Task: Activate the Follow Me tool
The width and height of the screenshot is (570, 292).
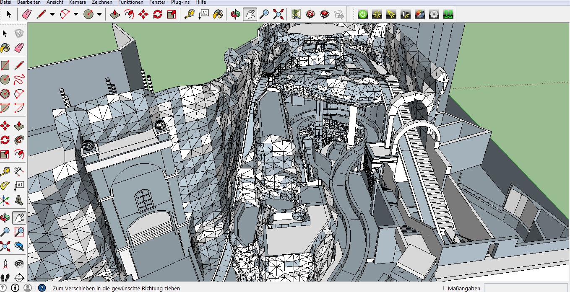Action: 19,139
